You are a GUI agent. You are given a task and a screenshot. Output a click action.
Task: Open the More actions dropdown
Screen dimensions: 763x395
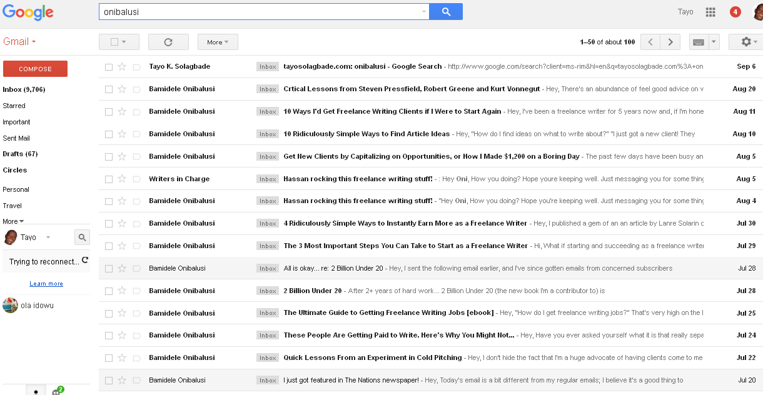pos(218,42)
